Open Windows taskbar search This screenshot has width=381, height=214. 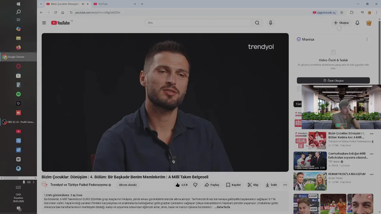point(18,12)
